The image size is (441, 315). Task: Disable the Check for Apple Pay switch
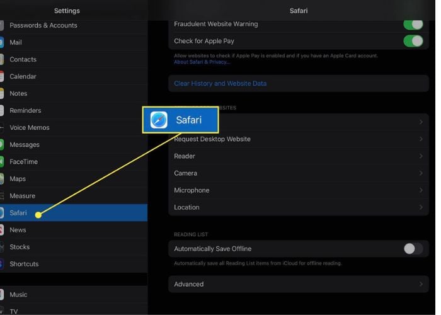pos(413,41)
